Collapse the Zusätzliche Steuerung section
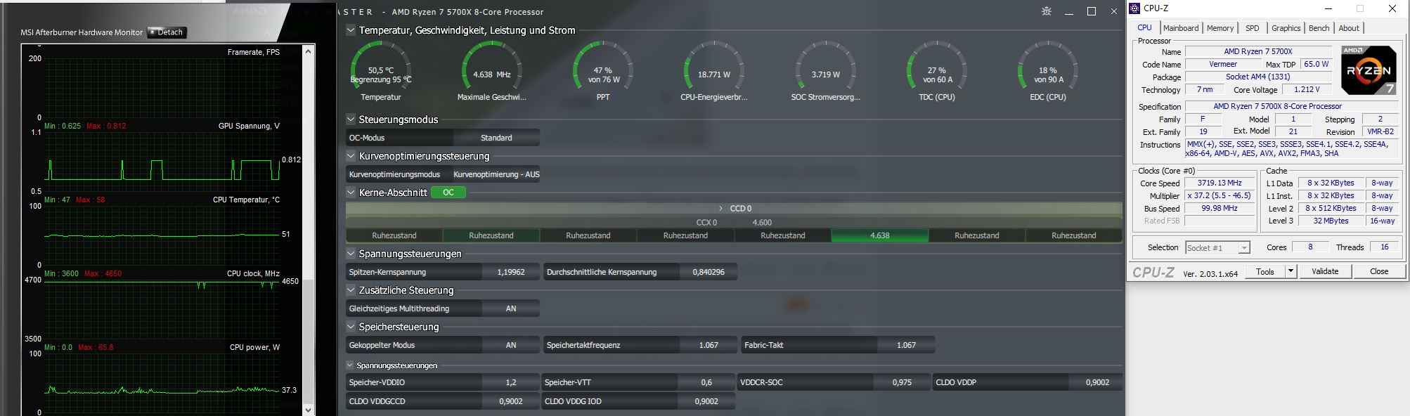 pos(351,290)
